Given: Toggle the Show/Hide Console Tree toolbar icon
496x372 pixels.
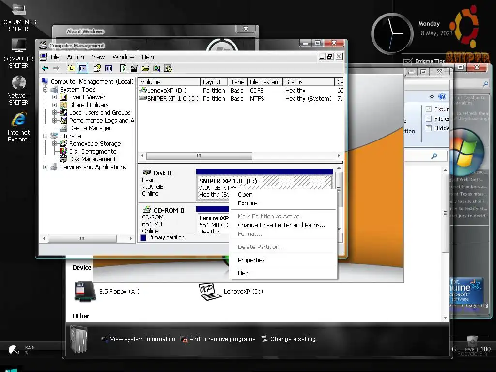Looking at the screenshot, I should click(x=83, y=68).
